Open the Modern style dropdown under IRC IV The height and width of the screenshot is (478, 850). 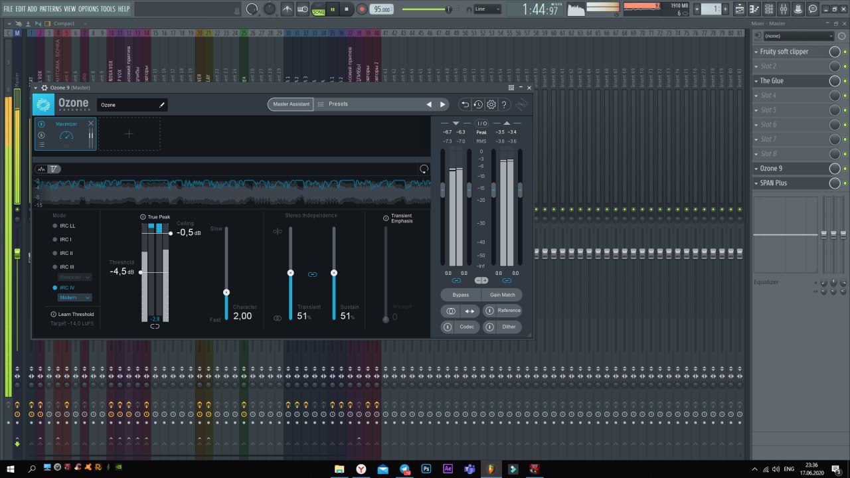(x=75, y=297)
